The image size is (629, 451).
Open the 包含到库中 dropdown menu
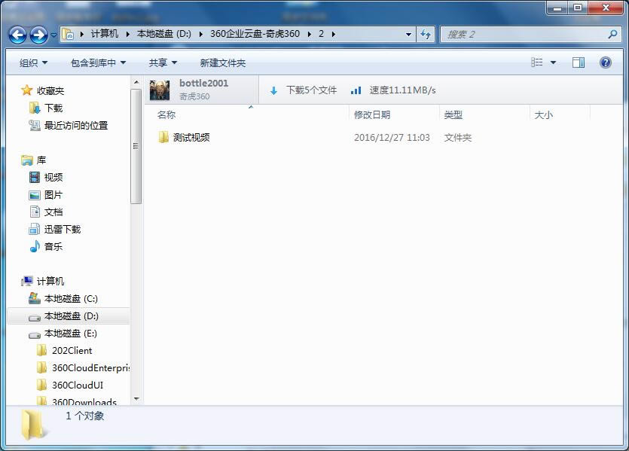(98, 62)
